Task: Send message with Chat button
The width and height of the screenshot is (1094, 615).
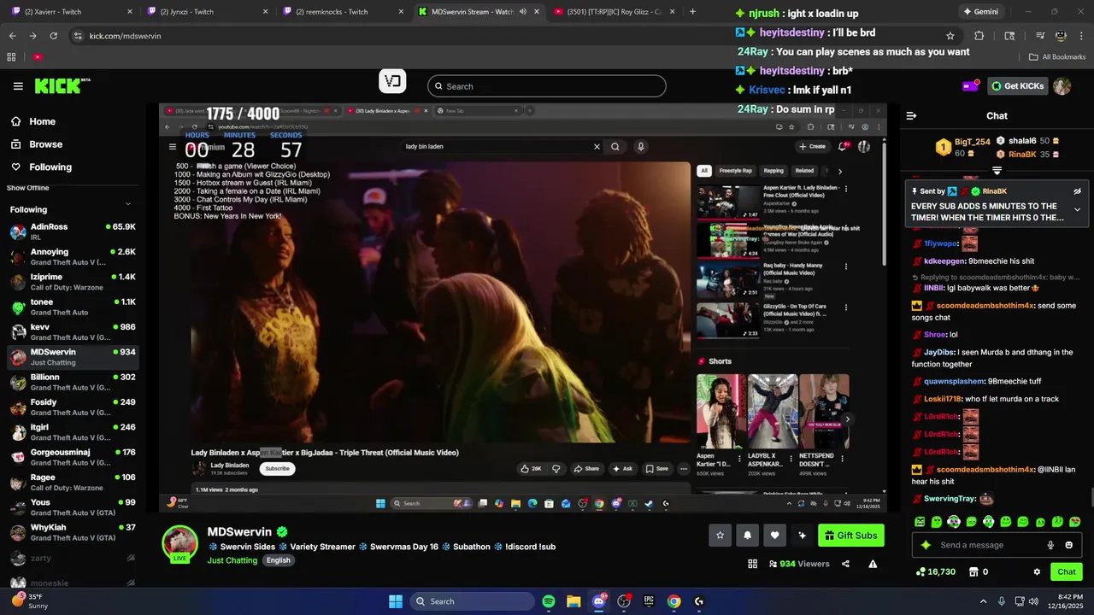Action: coord(1067,572)
